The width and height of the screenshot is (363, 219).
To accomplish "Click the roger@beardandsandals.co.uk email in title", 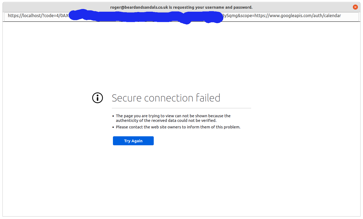I will click(139, 7).
